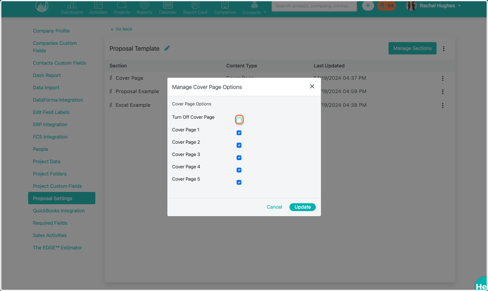Image resolution: width=488 pixels, height=291 pixels.
Task: Open three-dot menu for Proposal Example row
Action: pyautogui.click(x=443, y=92)
